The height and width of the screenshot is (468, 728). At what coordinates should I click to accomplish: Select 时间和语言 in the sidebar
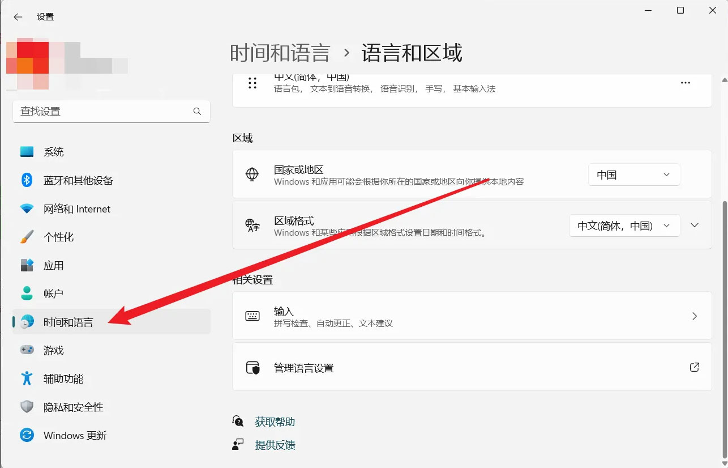tap(112, 322)
